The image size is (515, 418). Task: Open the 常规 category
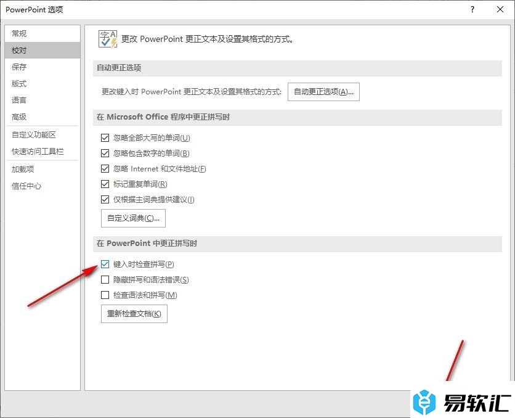43,33
